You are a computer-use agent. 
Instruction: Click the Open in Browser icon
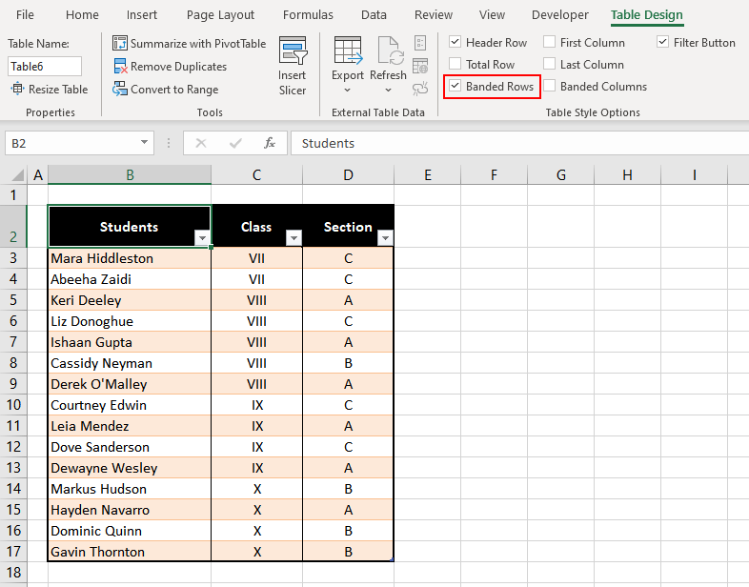420,66
